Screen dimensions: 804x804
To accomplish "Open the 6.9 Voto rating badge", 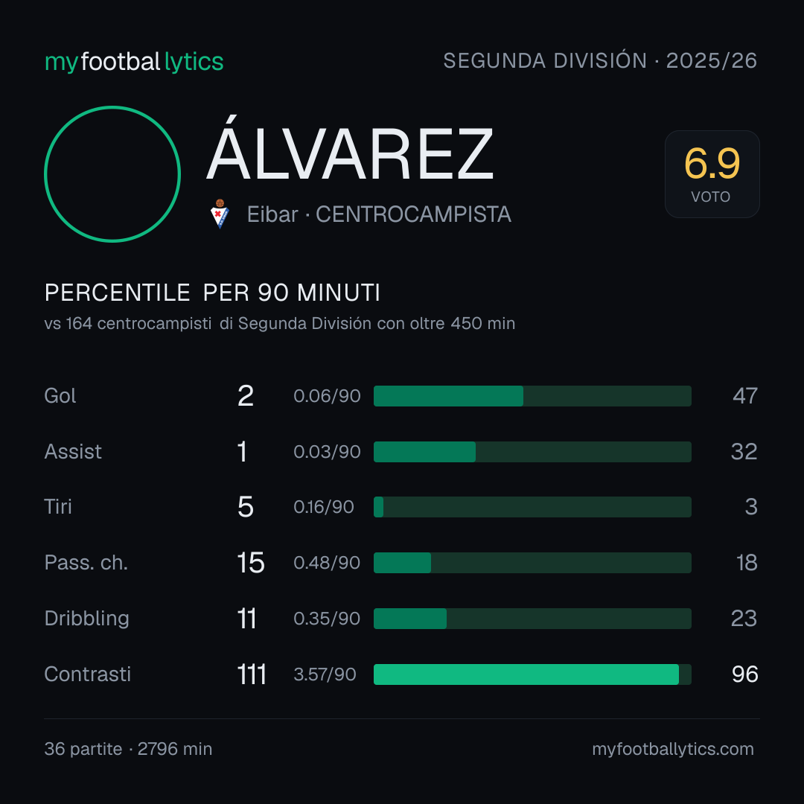I will click(x=712, y=173).
